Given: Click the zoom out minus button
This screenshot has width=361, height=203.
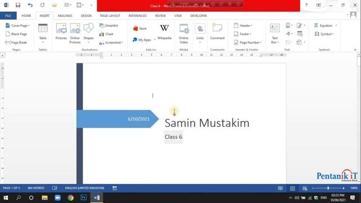Looking at the screenshot, I should pyautogui.click(x=313, y=188).
